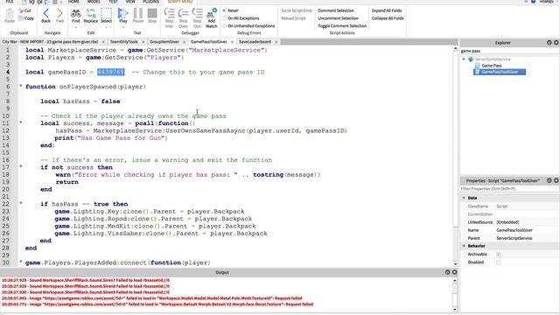This screenshot has height=315, width=560.
Task: Toggle the Disabled checkbox
Action: click(x=499, y=262)
